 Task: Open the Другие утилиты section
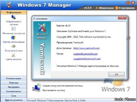point(14,100)
